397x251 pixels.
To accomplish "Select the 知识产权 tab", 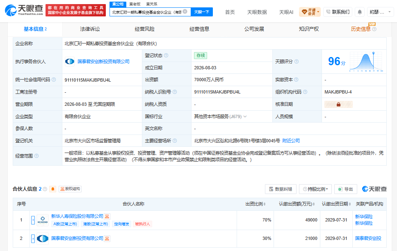I will pos(309,29).
